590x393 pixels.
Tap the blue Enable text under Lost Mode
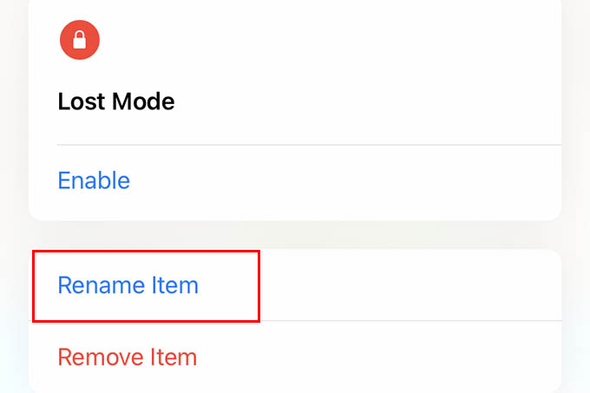coord(94,180)
